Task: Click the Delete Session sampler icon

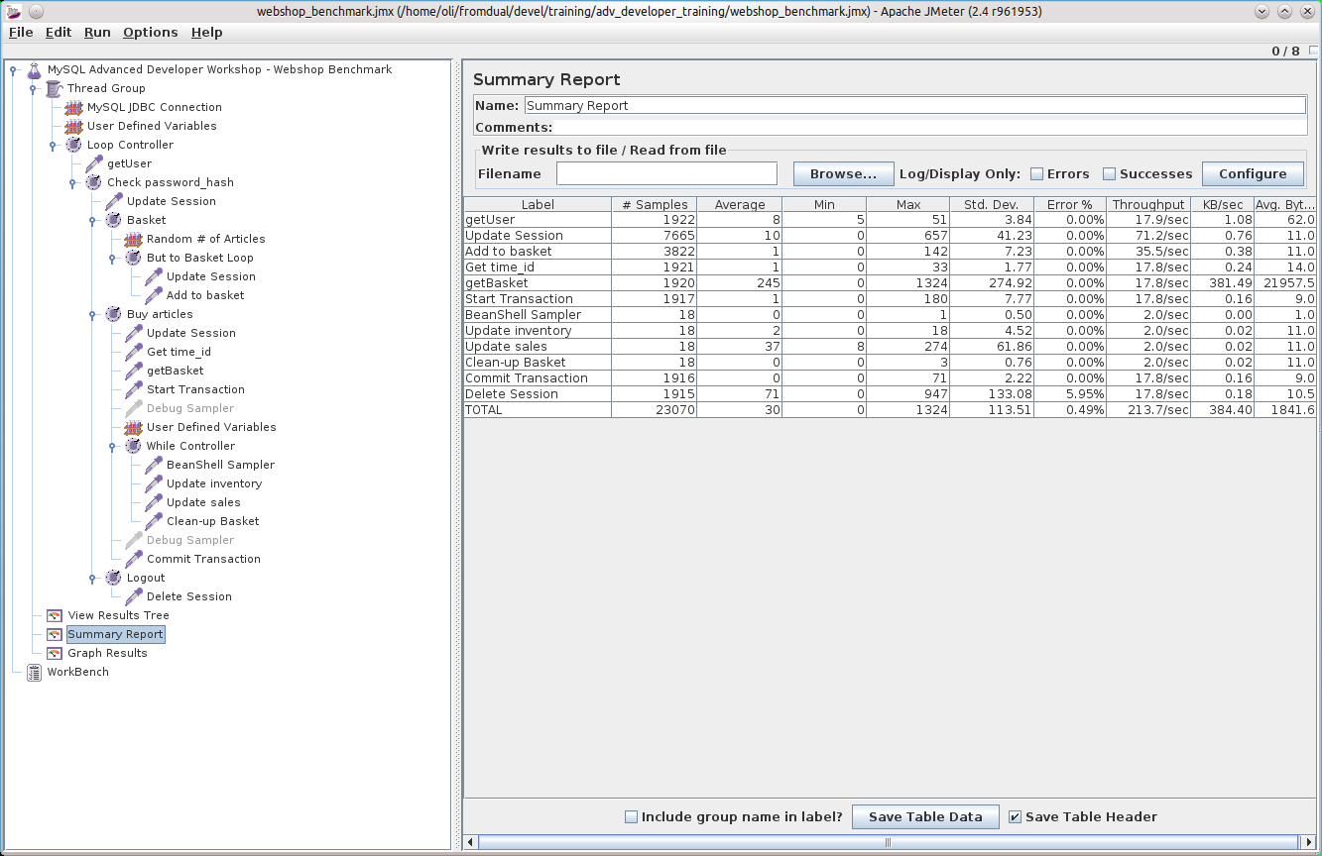Action: click(x=134, y=596)
